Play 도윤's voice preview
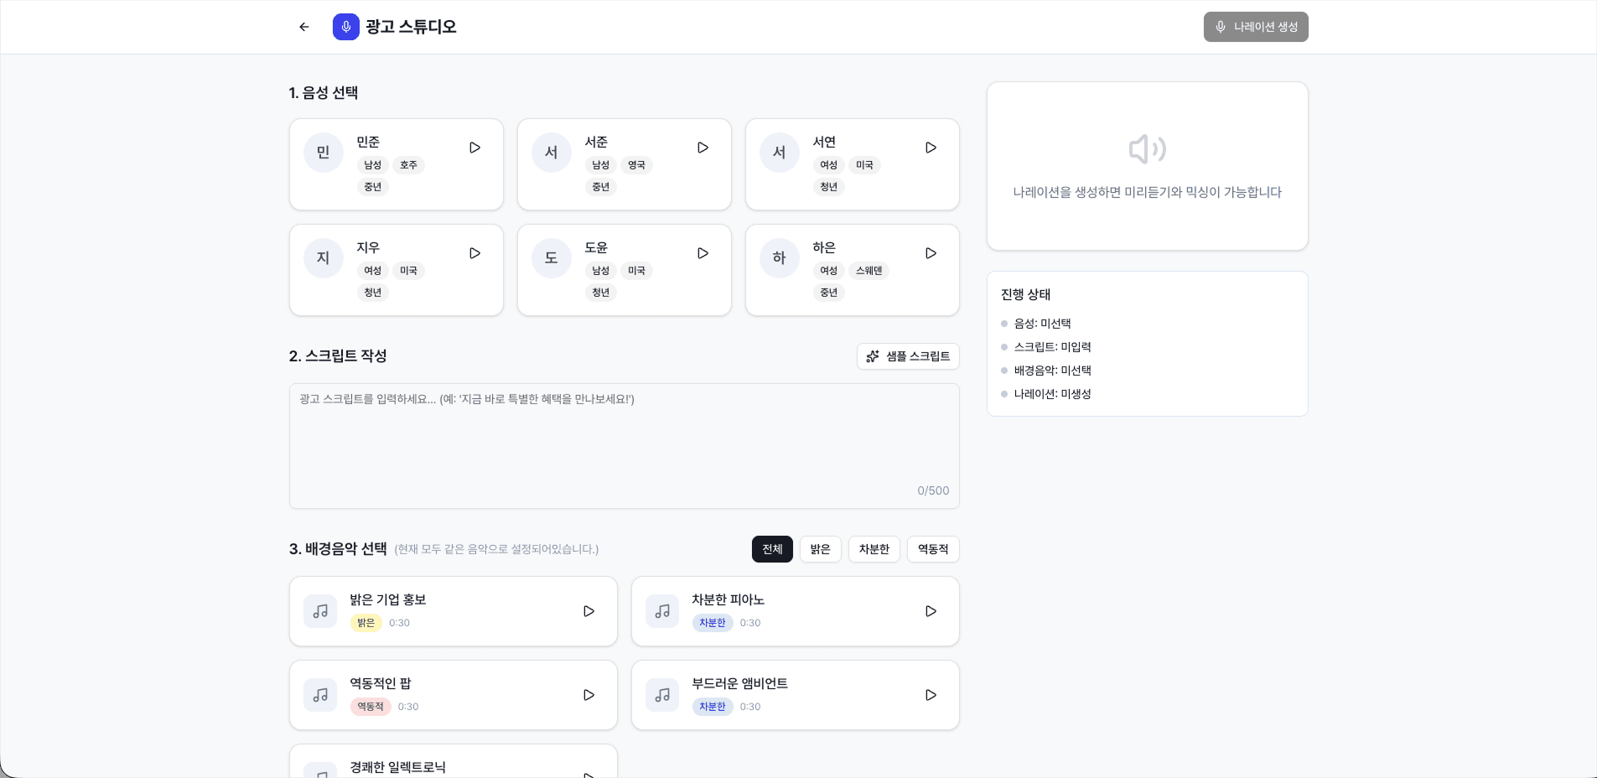Viewport: 1597px width, 778px height. coord(703,253)
